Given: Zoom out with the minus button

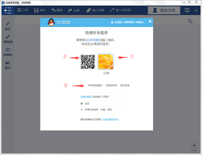Looking at the screenshot, I should click(194, 151).
